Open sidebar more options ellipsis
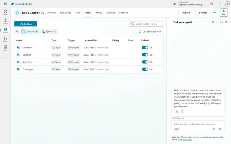Image resolution: width=231 pixels, height=144 pixels. [x=5, y=57]
